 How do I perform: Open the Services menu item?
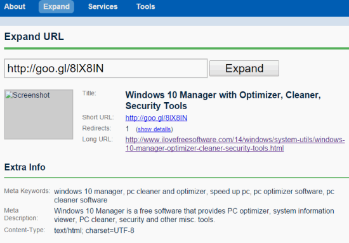pyautogui.click(x=103, y=6)
